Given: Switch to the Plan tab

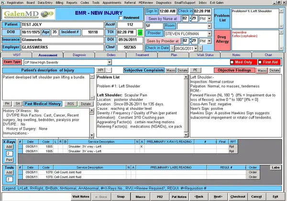Looking at the screenshot, I should 174,55.
